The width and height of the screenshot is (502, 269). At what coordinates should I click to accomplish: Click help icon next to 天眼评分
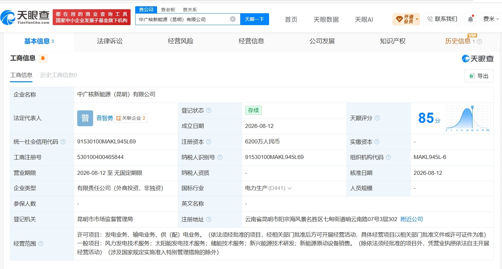[377, 118]
